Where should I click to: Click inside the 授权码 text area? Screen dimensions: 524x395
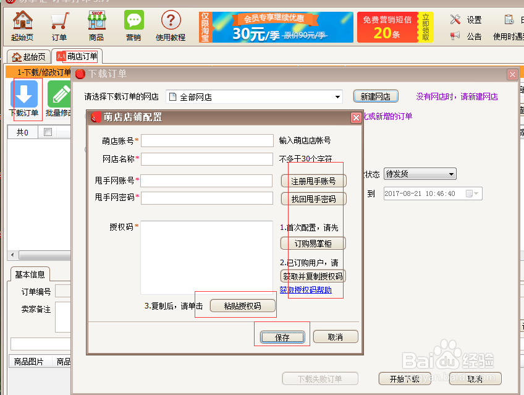pyautogui.click(x=207, y=257)
